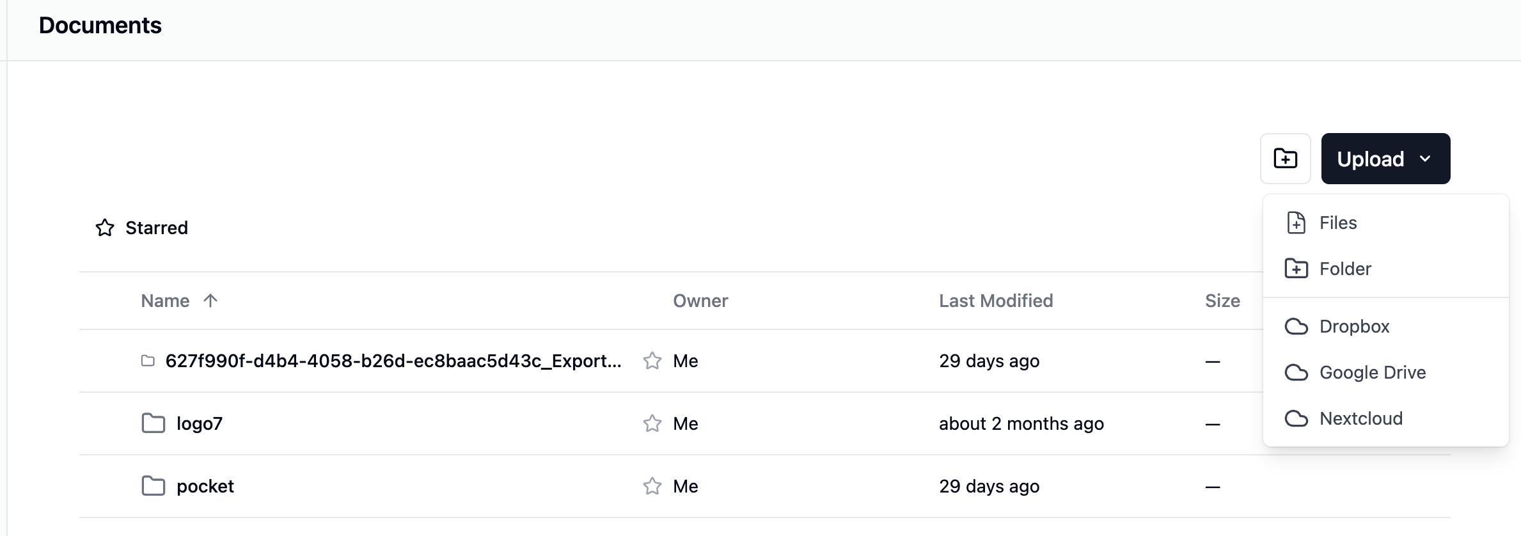Click the Starred section star icon
This screenshot has height=536, width=1521.
106,227
